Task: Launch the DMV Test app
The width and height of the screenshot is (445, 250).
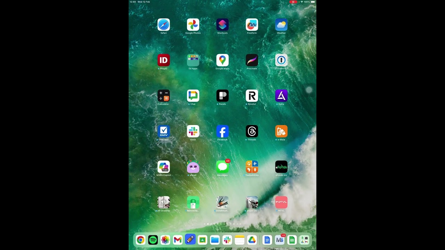Action: (x=163, y=131)
